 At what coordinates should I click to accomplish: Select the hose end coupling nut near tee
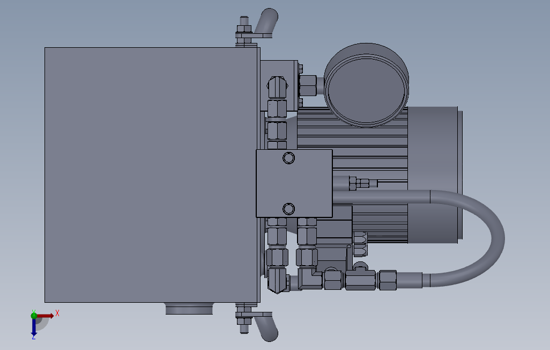click(x=387, y=280)
